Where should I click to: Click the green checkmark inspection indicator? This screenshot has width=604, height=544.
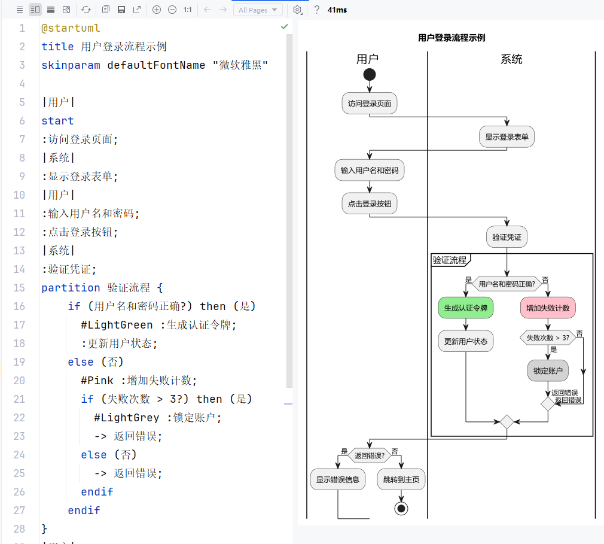285,27
